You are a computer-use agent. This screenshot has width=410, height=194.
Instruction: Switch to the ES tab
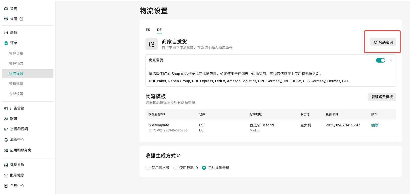pyautogui.click(x=148, y=30)
